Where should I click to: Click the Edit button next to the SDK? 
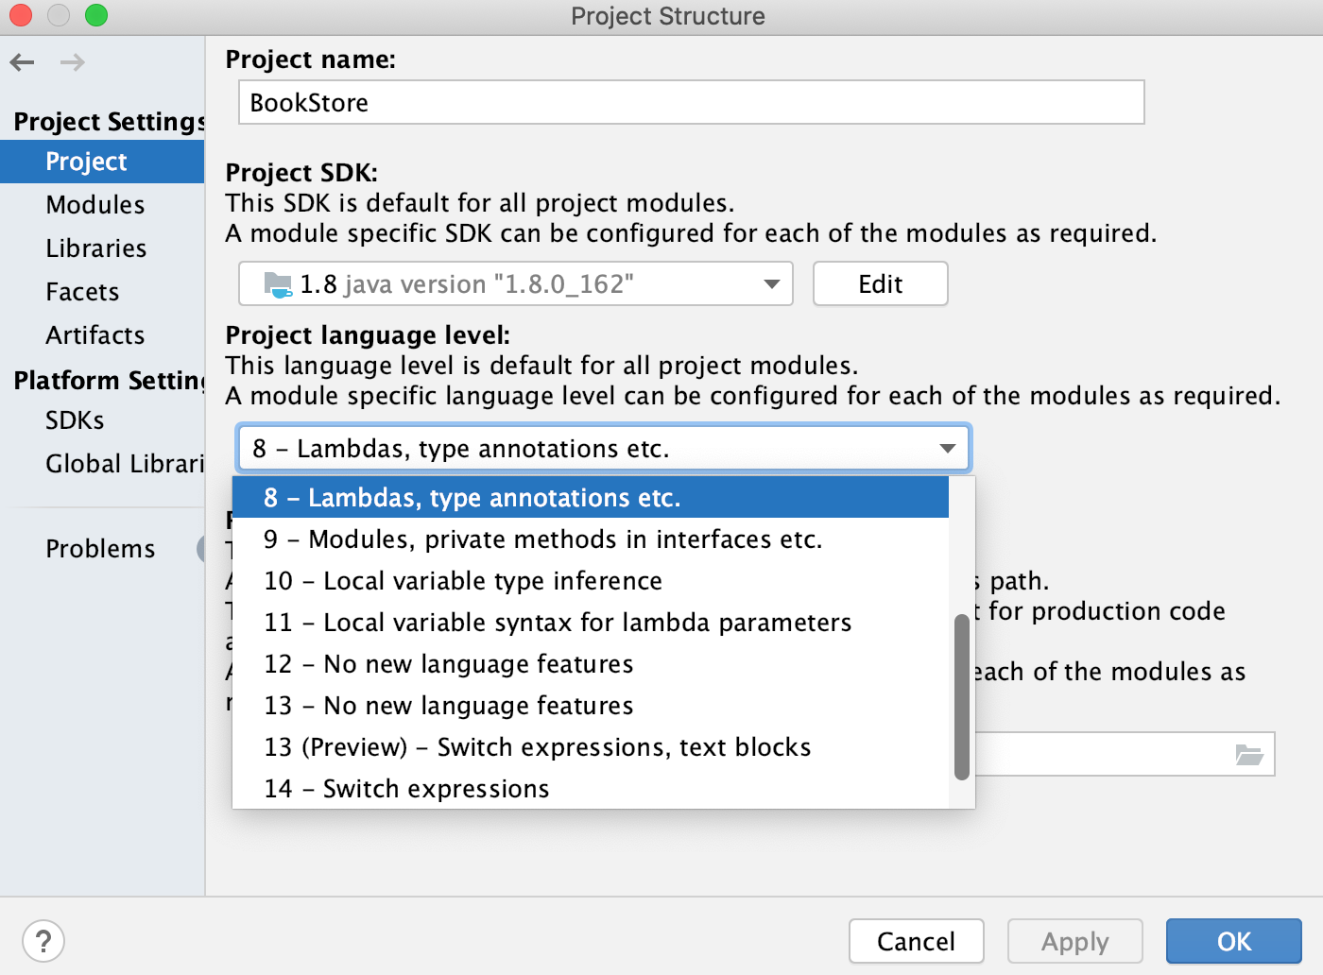click(879, 283)
